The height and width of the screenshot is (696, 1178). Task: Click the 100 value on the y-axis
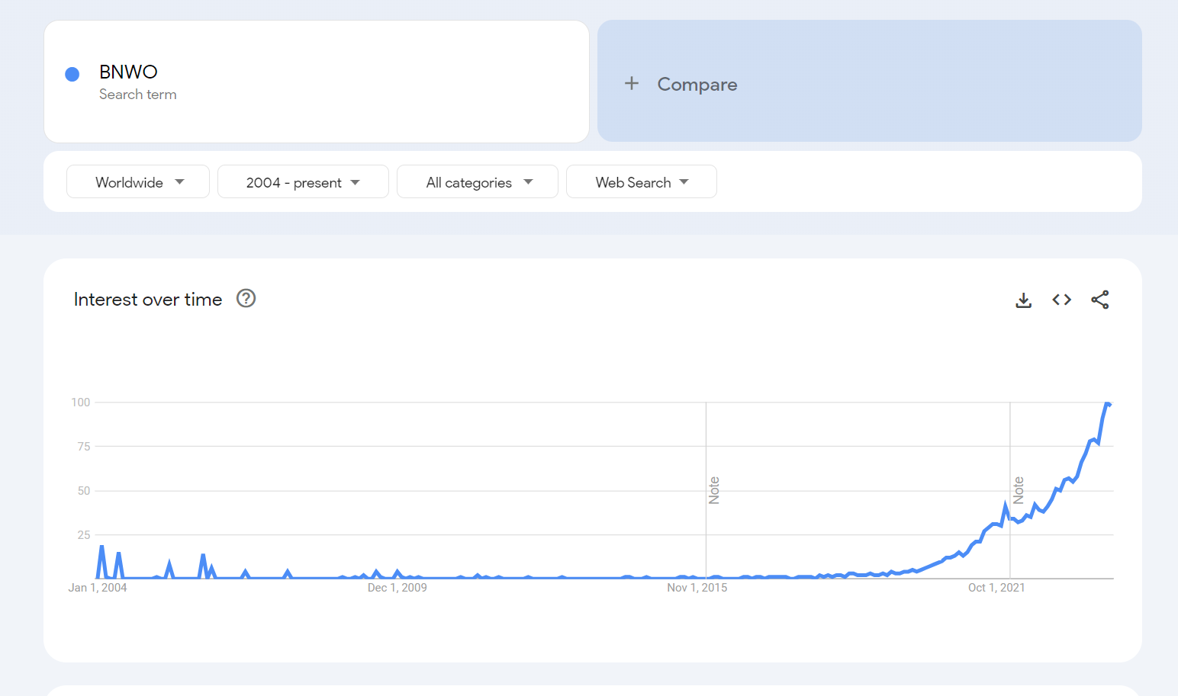81,403
